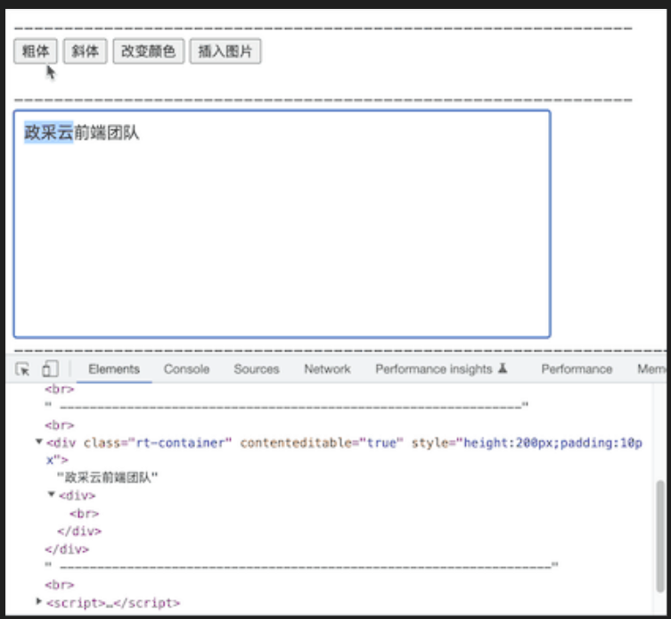Open the Performance tab
Image resolution: width=671 pixels, height=619 pixels.
click(577, 369)
